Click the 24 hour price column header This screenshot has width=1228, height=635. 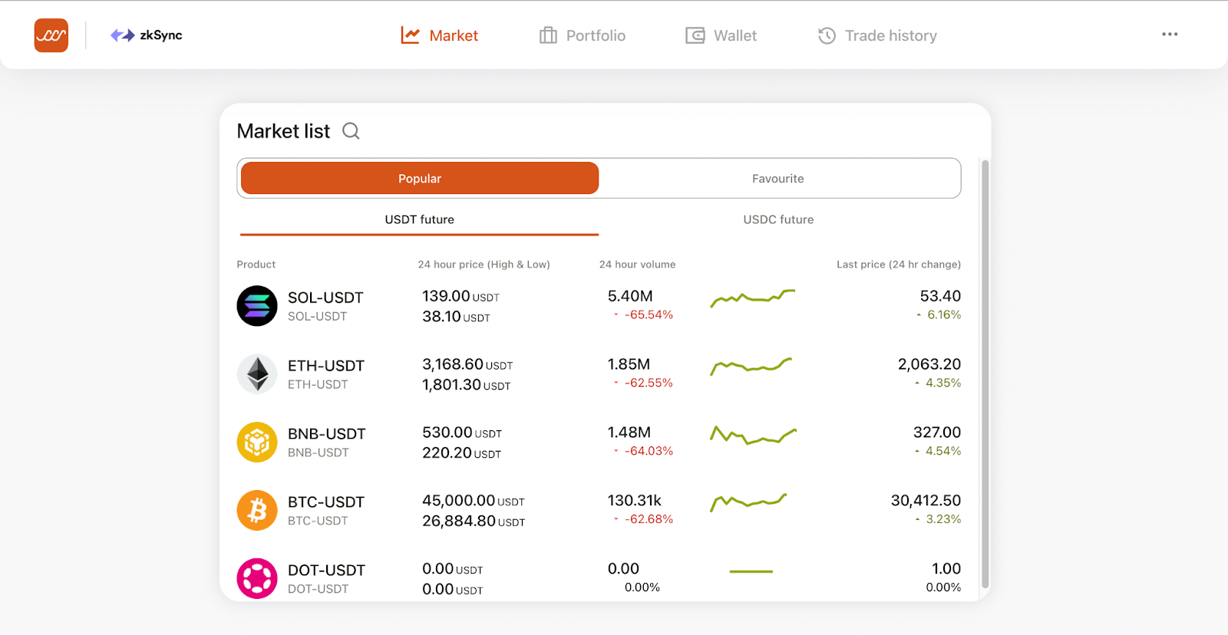click(x=484, y=265)
